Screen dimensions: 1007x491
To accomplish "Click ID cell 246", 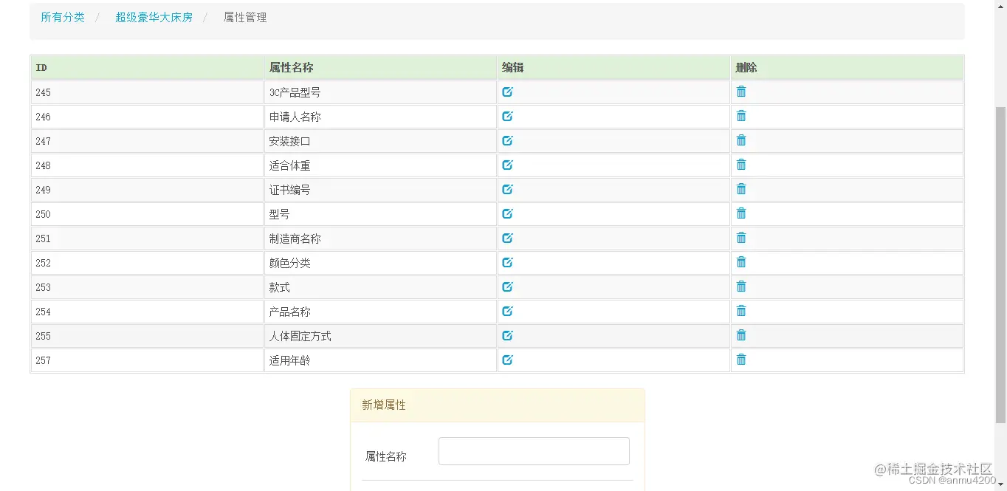I will (148, 117).
